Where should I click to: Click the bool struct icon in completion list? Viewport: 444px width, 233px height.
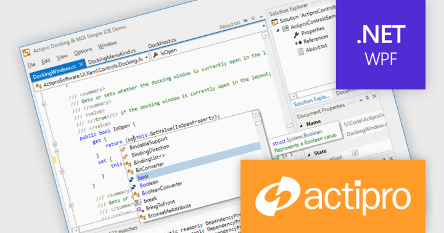click(x=132, y=179)
